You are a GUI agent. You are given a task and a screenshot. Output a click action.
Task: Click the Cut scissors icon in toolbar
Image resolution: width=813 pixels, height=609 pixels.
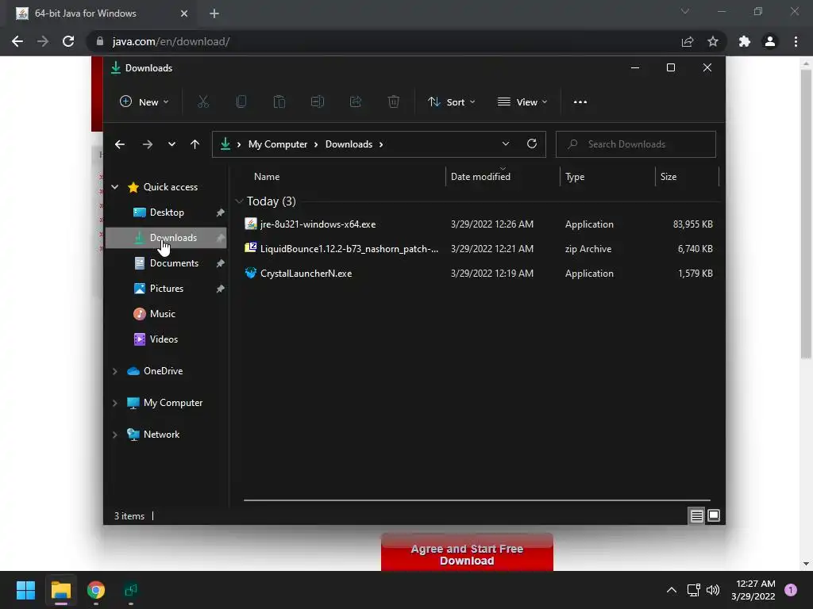(x=202, y=102)
